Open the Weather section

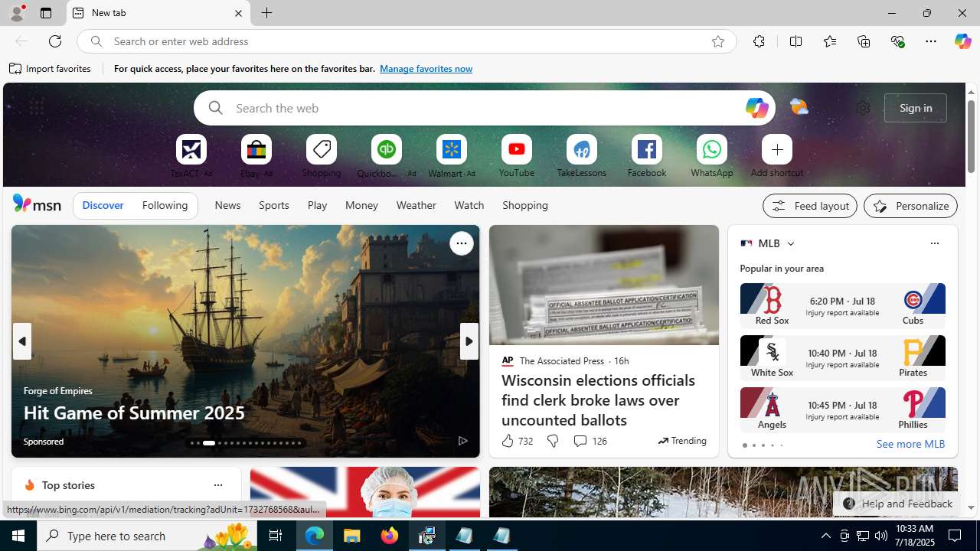(416, 205)
